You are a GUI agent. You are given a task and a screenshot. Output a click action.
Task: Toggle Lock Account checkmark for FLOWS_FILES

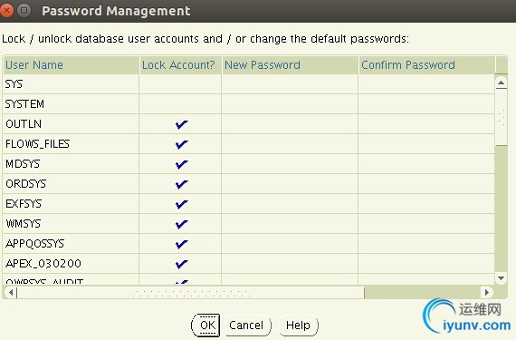coord(181,144)
